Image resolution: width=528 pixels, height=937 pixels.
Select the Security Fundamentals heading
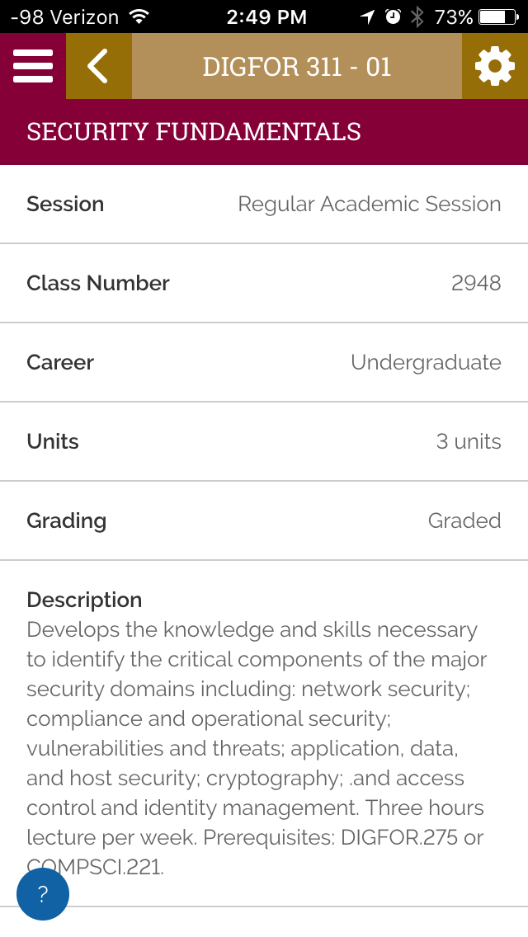pos(194,132)
